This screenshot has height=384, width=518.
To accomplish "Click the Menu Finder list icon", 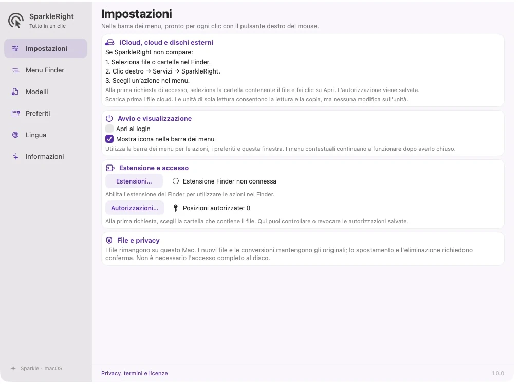I will tap(15, 70).
